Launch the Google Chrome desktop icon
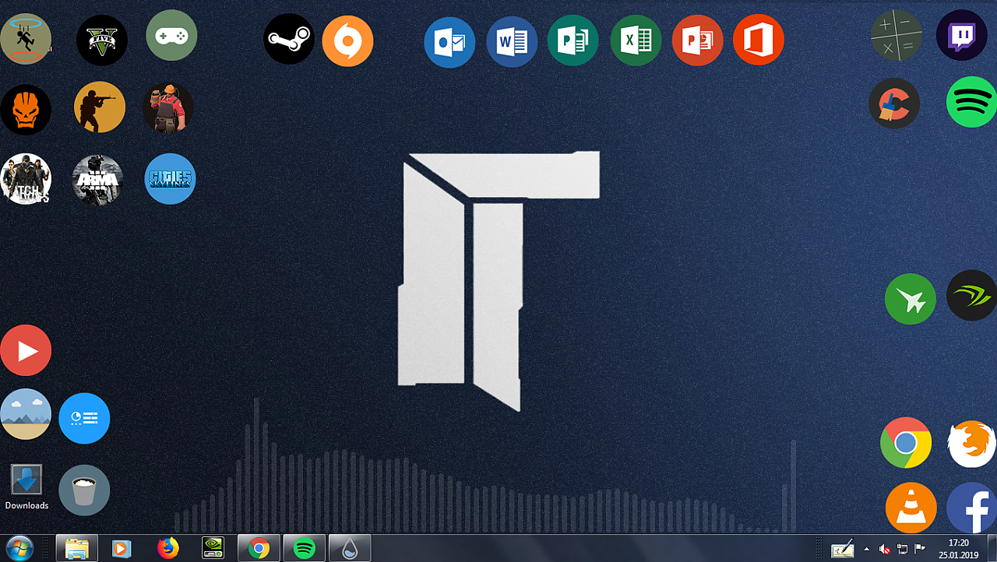The height and width of the screenshot is (562, 997). coord(906,443)
